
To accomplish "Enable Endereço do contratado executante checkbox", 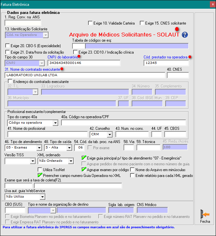I will click(10, 81).
